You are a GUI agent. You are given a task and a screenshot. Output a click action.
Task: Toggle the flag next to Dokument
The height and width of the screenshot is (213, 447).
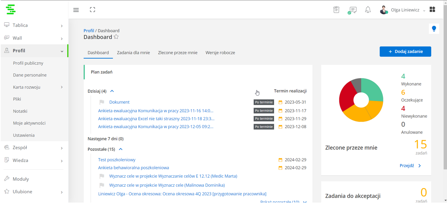tap(102, 102)
